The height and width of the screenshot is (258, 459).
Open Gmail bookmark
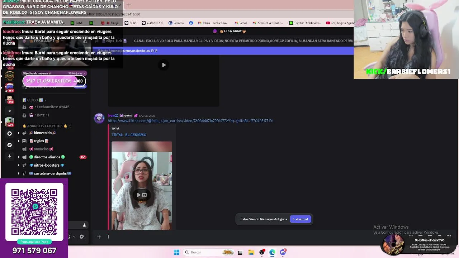coord(241,23)
